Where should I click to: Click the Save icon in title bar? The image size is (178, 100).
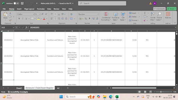pyautogui.click(x=22, y=3)
